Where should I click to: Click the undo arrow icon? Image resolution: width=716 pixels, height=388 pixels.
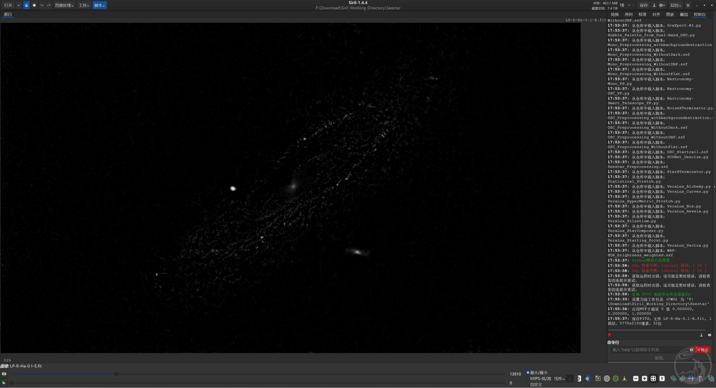click(x=42, y=5)
